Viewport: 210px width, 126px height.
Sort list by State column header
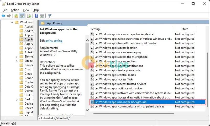185,29
